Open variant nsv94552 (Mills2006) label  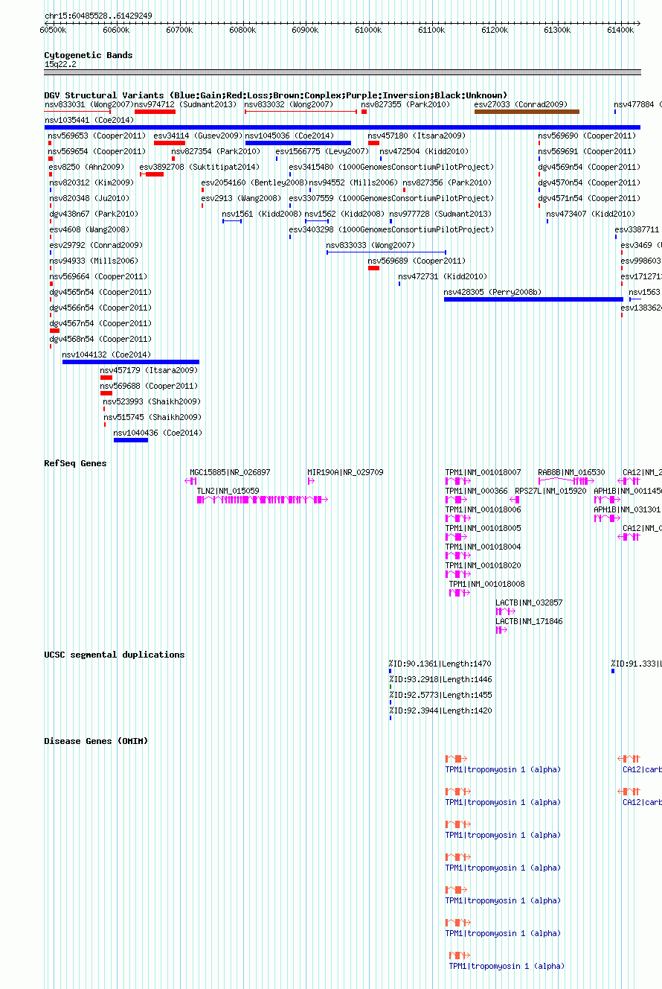(354, 183)
